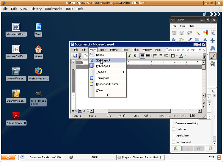
Task: Select GIMP Fuzzy Select wand tool
Action: tap(197, 33)
